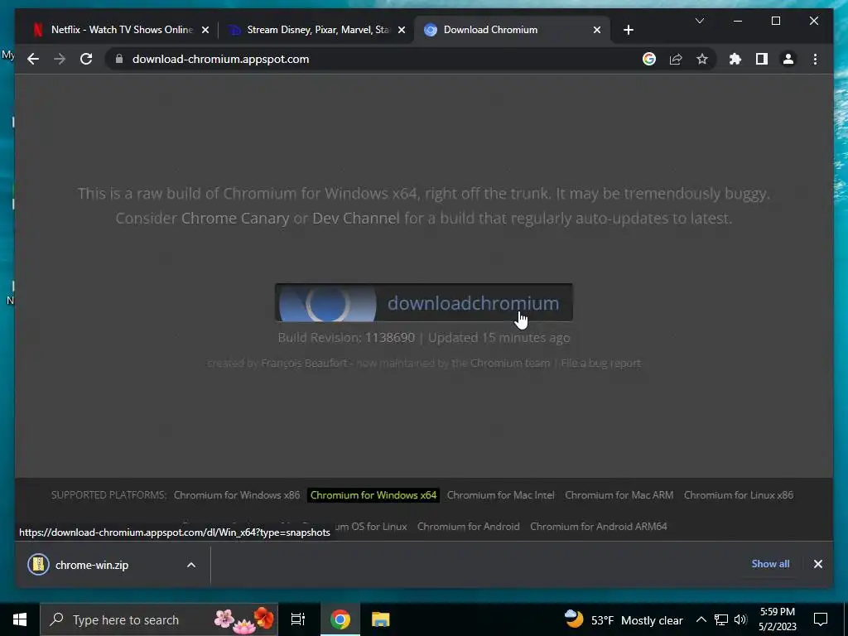Open the Chromium team link

tap(509, 364)
